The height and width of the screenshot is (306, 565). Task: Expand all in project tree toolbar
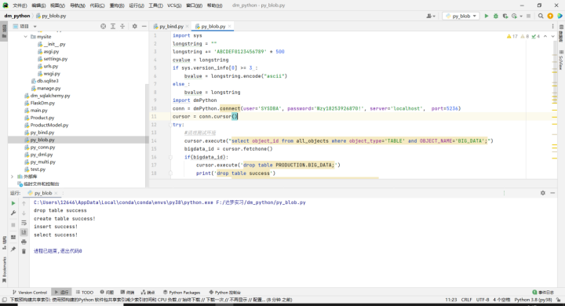tap(113, 27)
